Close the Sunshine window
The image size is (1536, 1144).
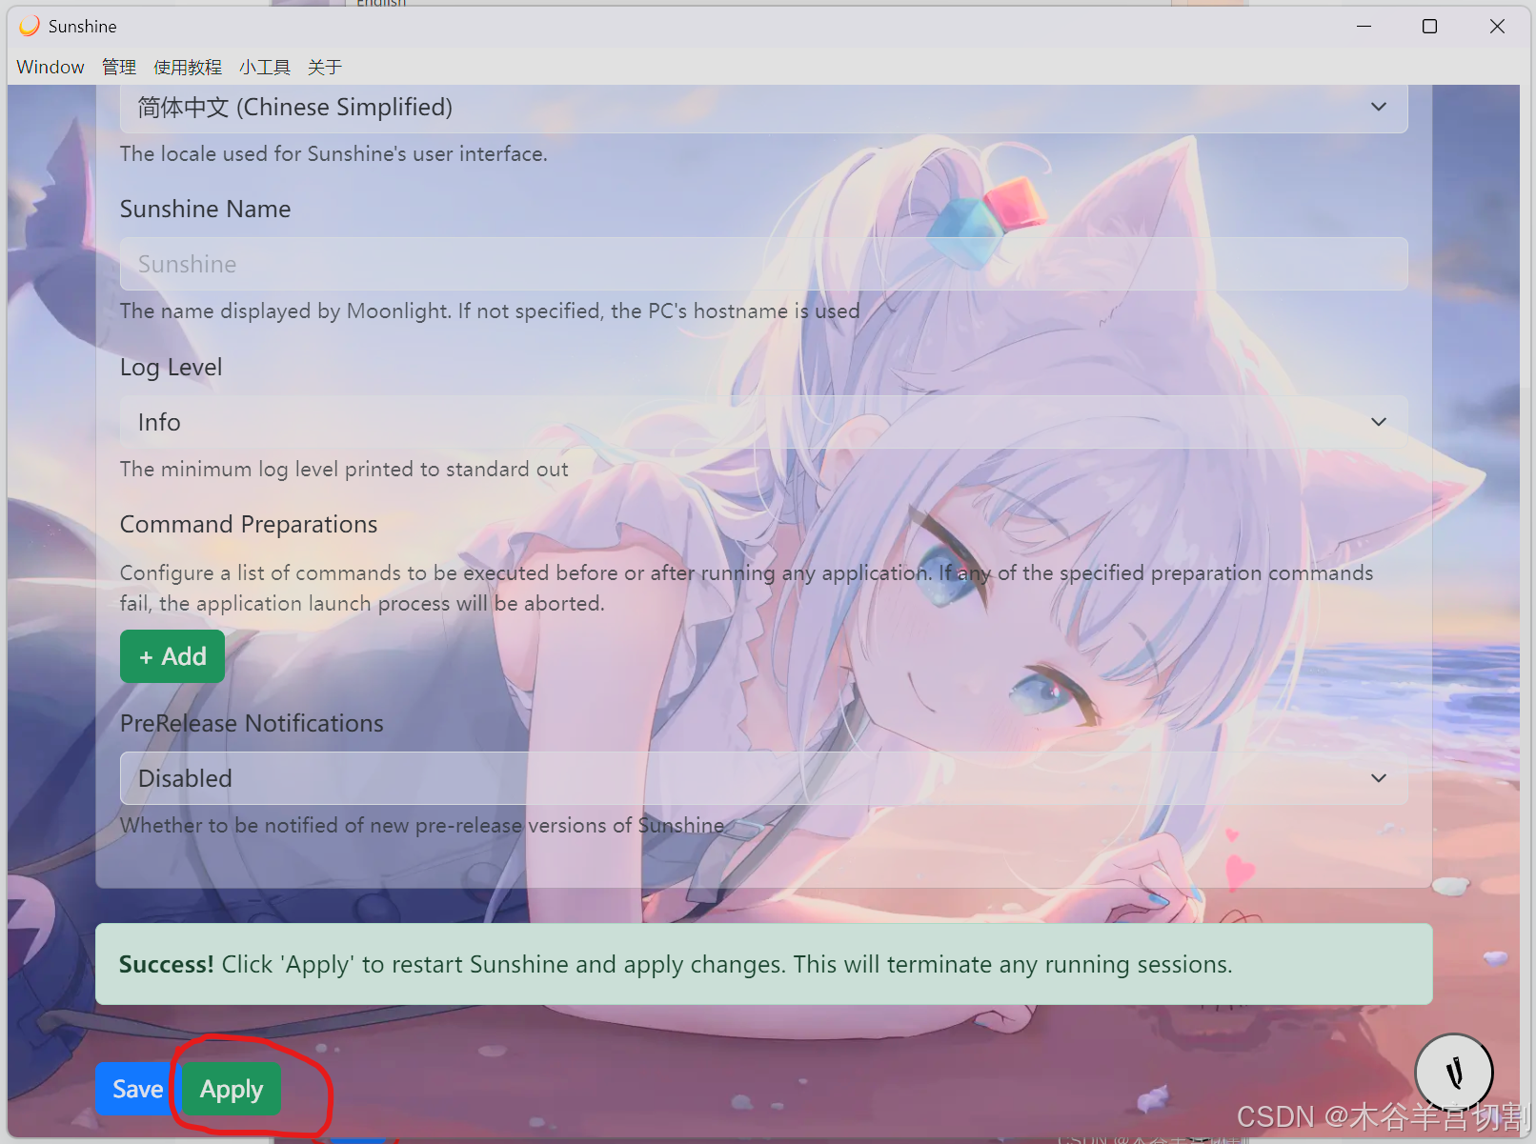[1497, 26]
